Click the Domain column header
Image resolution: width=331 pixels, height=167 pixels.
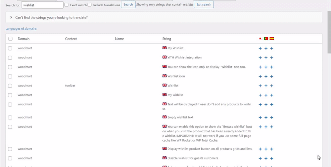[24, 39]
